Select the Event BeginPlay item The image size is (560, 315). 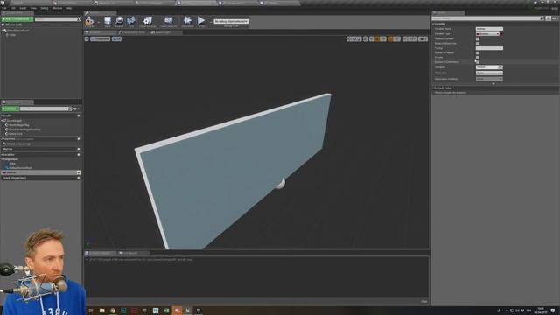18,125
